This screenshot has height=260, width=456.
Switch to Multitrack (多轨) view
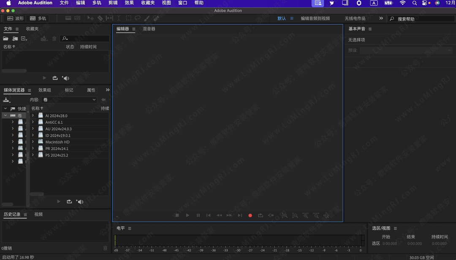point(38,19)
